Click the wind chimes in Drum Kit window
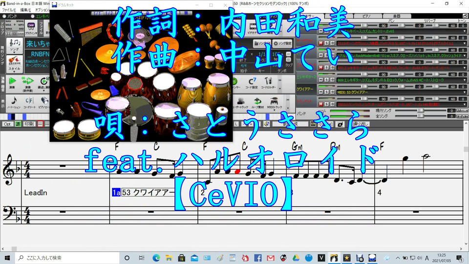Screen dimensions: 469x264 90,34
